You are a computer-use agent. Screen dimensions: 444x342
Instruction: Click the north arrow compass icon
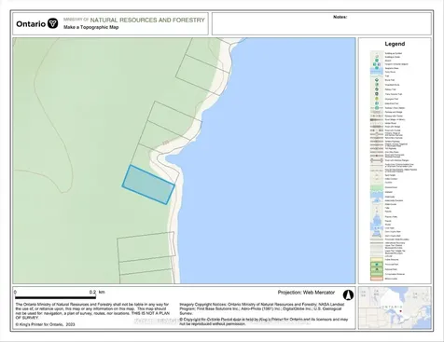coord(348,294)
